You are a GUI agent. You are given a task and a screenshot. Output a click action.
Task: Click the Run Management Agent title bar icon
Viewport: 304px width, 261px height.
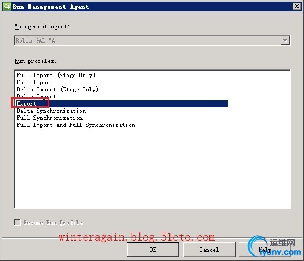pyautogui.click(x=7, y=7)
